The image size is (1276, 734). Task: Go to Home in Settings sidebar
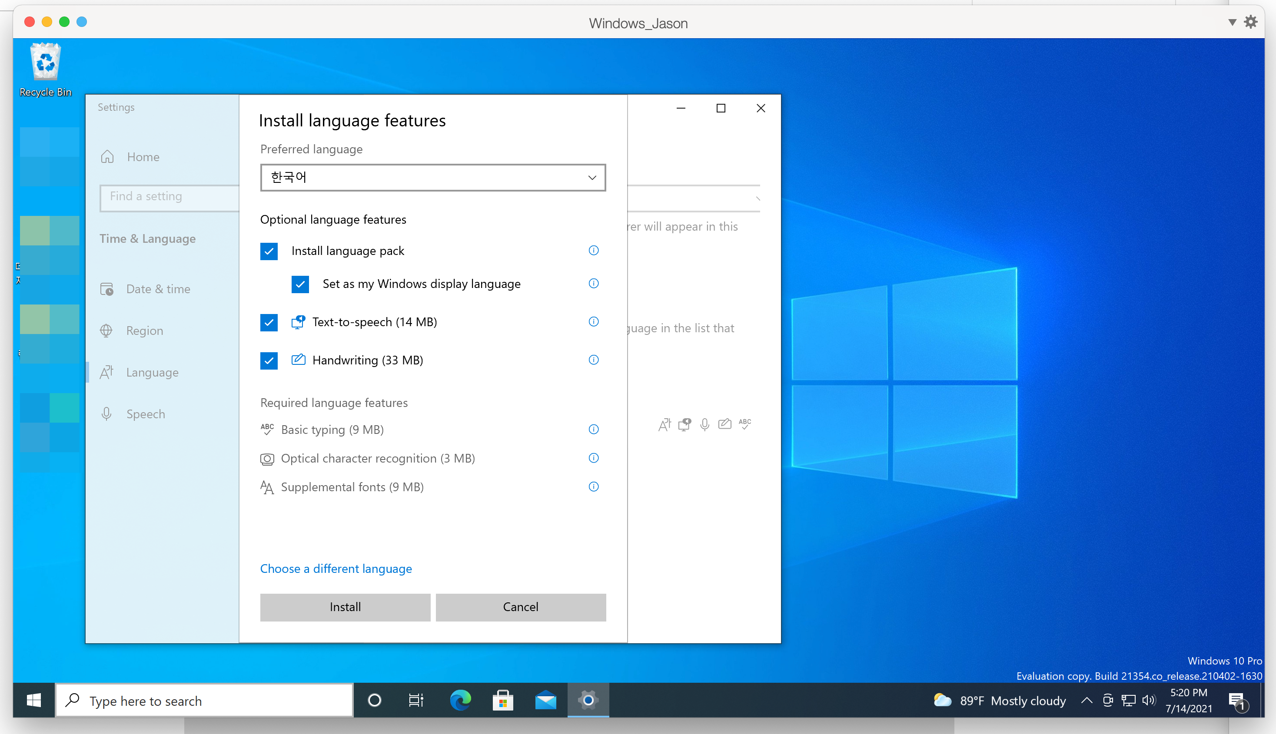point(130,157)
